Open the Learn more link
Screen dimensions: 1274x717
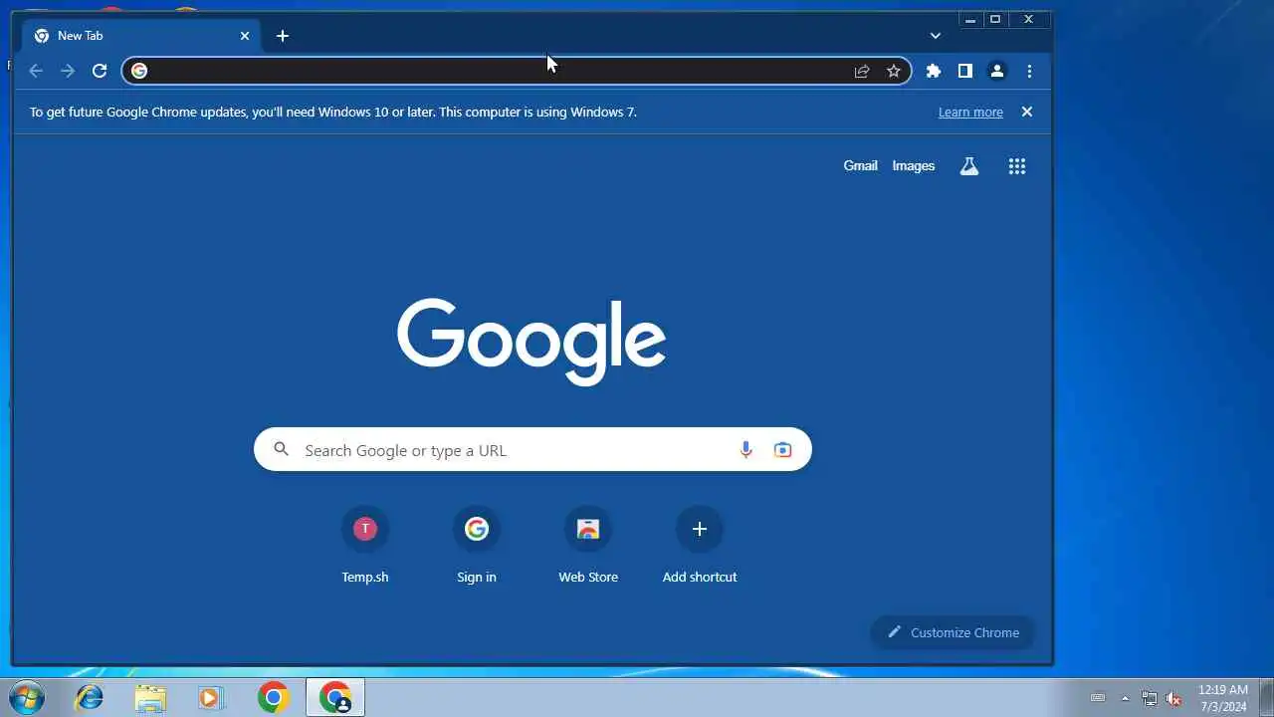pos(970,112)
